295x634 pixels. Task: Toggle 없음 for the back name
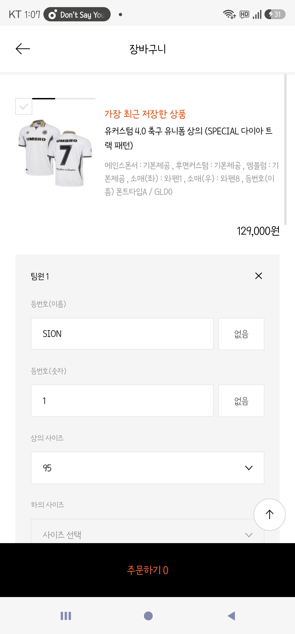click(241, 334)
